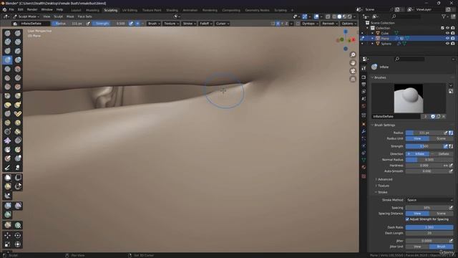458x258 pixels.
Task: Open the Face Sets menu
Action: [84, 16]
